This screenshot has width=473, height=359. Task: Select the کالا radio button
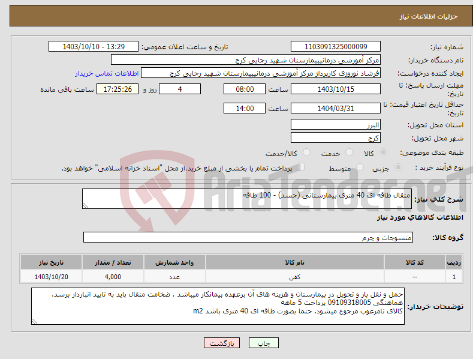click(383, 152)
